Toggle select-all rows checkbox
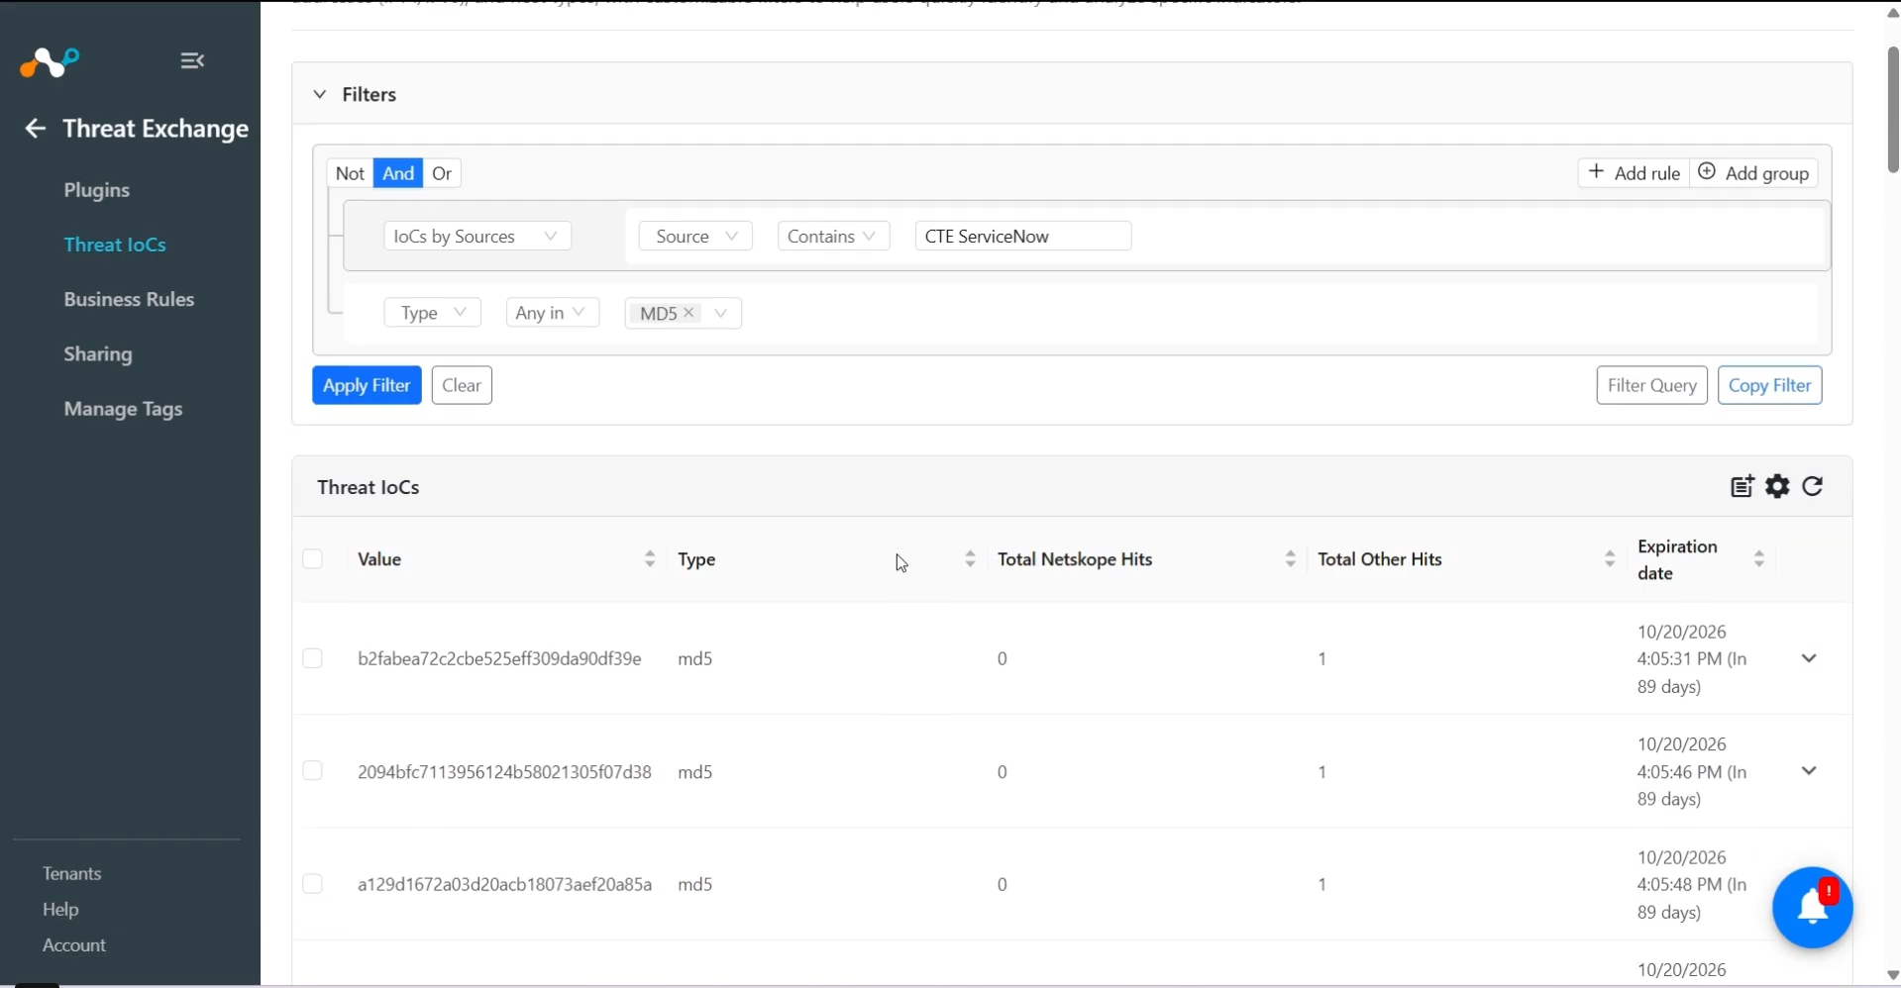The height and width of the screenshot is (988, 1901). point(313,559)
